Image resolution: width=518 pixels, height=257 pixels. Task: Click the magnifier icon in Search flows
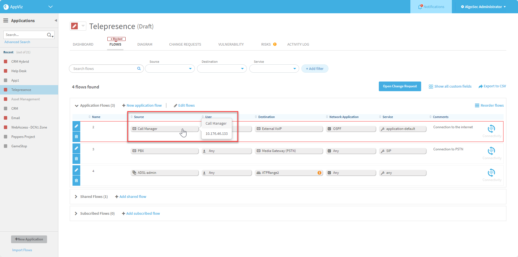(x=139, y=69)
